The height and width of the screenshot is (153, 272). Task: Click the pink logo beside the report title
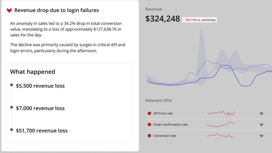[x=9, y=10]
